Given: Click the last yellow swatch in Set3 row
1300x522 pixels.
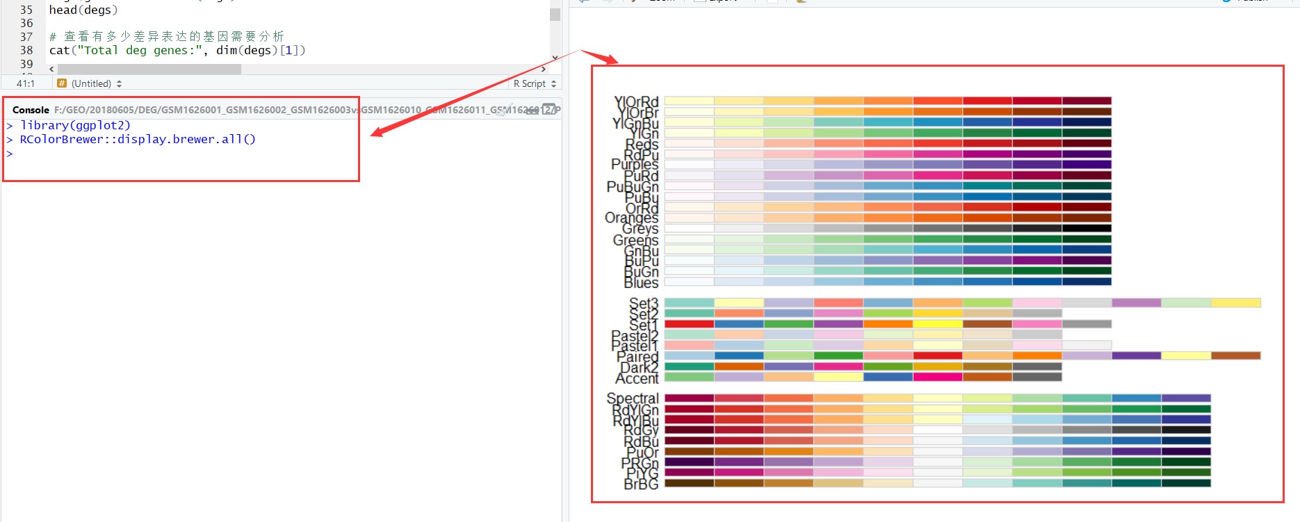Looking at the screenshot, I should coord(1236,302).
